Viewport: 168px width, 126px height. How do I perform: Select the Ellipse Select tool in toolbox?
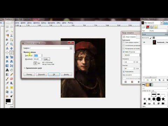pyautogui.click(x=12, y=27)
